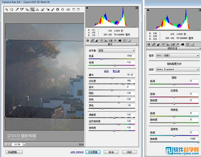Click the 清晰度 clarity slider handle
Viewport: 201px width, 157px height.
click(114, 118)
